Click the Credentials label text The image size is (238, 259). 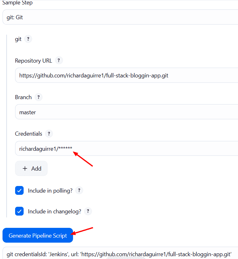pos(29,134)
